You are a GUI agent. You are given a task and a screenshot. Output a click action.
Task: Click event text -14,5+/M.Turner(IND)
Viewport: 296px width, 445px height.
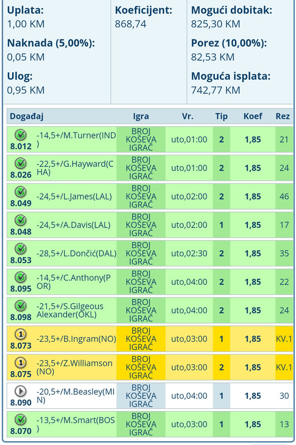click(x=76, y=140)
